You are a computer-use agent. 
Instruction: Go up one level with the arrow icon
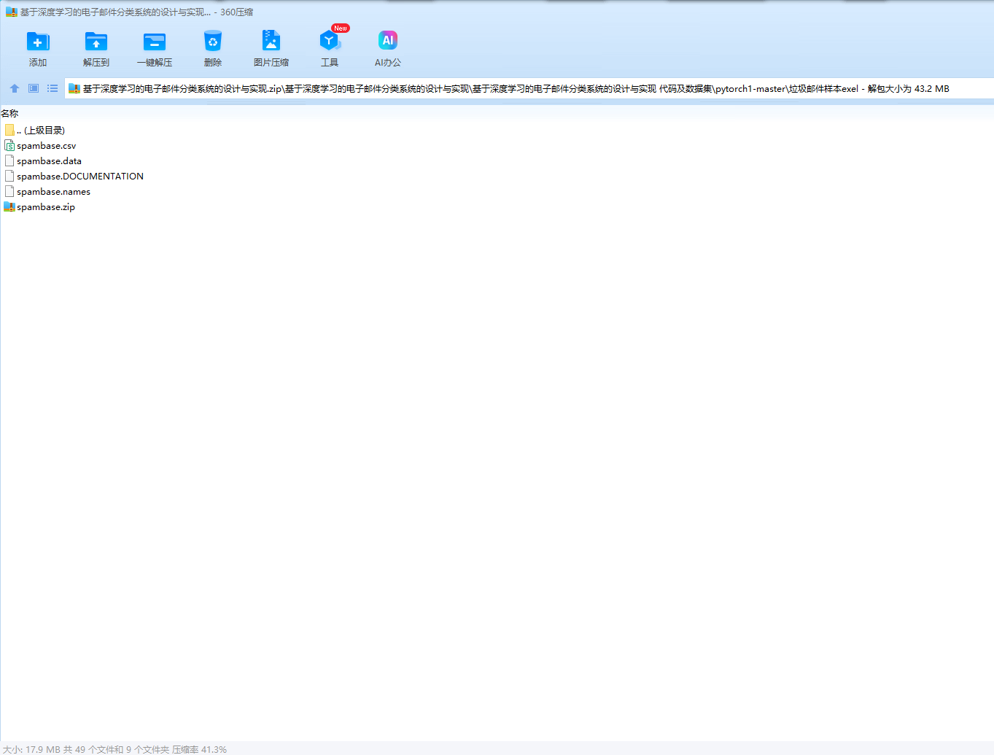coord(15,88)
